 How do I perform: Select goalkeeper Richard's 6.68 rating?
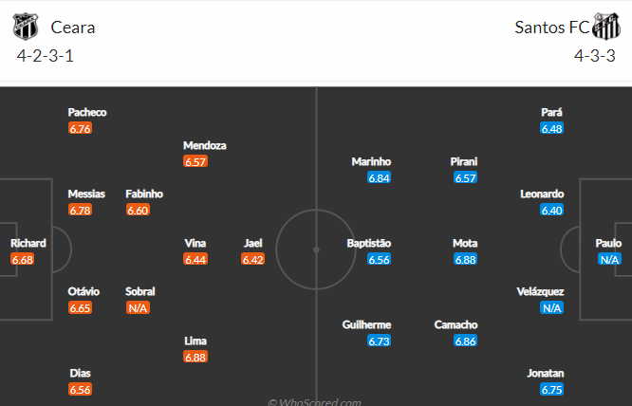coord(23,259)
